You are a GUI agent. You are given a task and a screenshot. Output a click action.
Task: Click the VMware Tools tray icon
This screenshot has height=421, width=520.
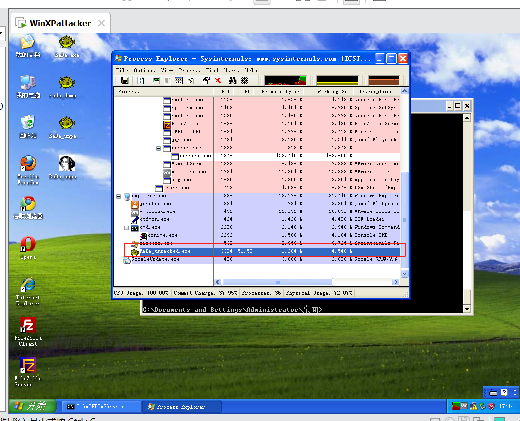(x=464, y=406)
